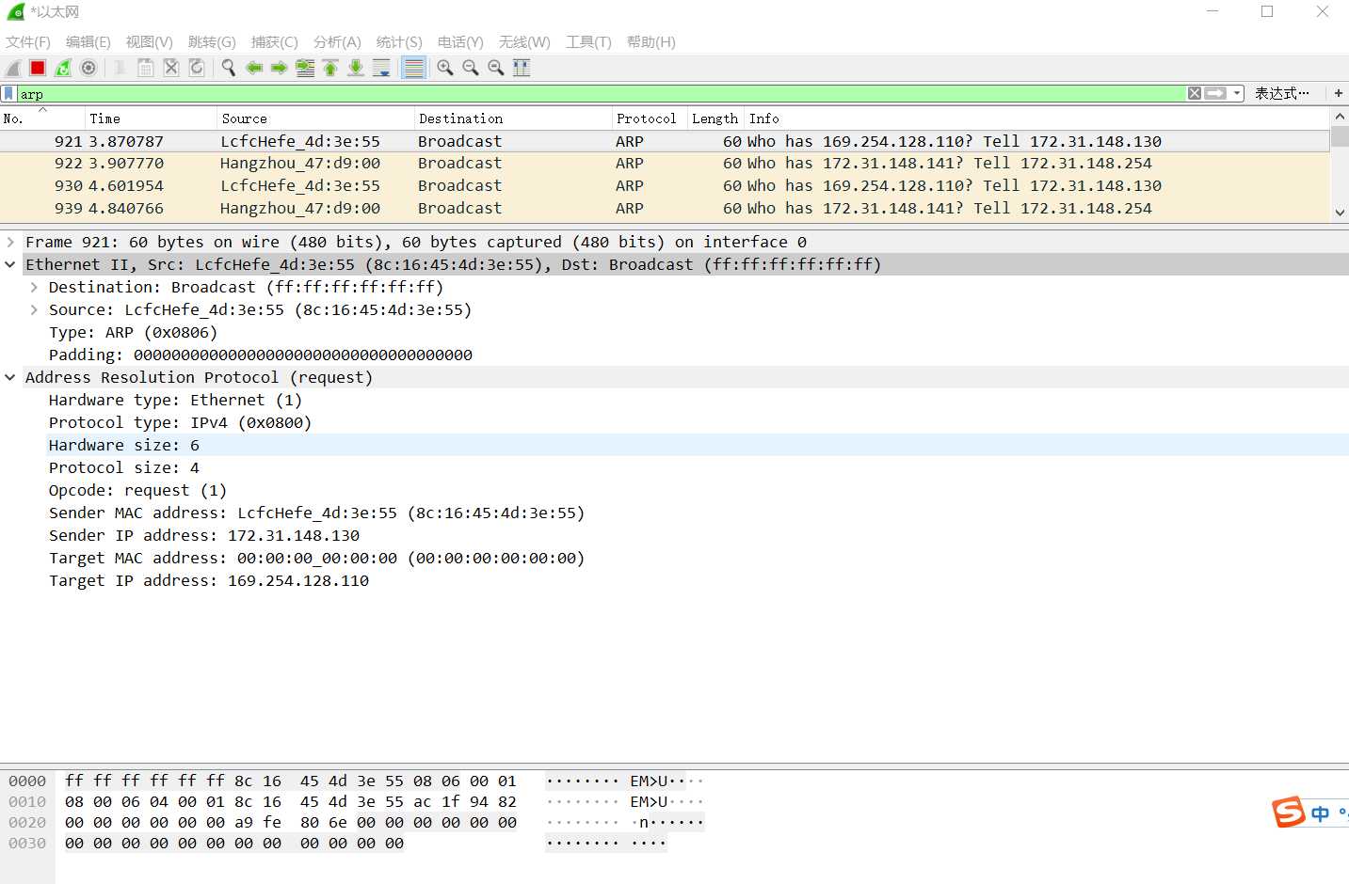The height and width of the screenshot is (884, 1349).
Task: Close the capture file icon
Action: click(x=171, y=68)
